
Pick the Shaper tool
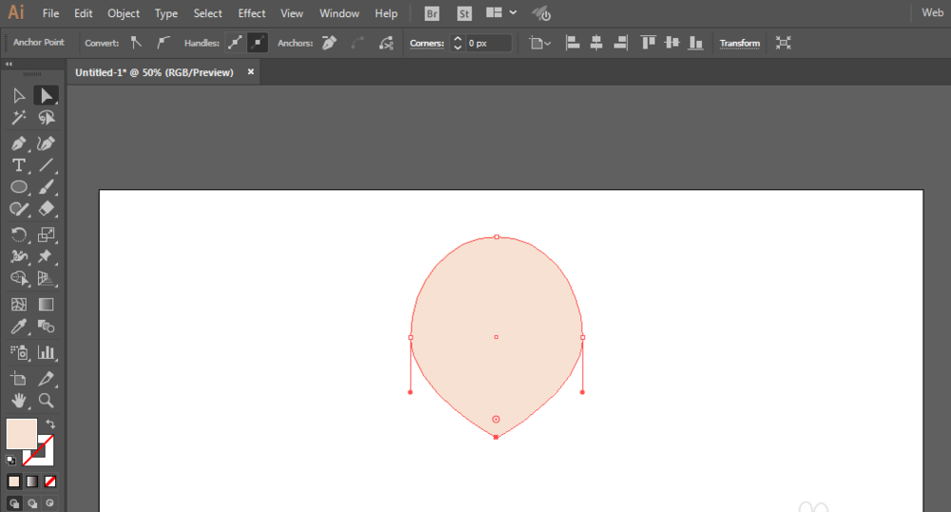pos(19,209)
